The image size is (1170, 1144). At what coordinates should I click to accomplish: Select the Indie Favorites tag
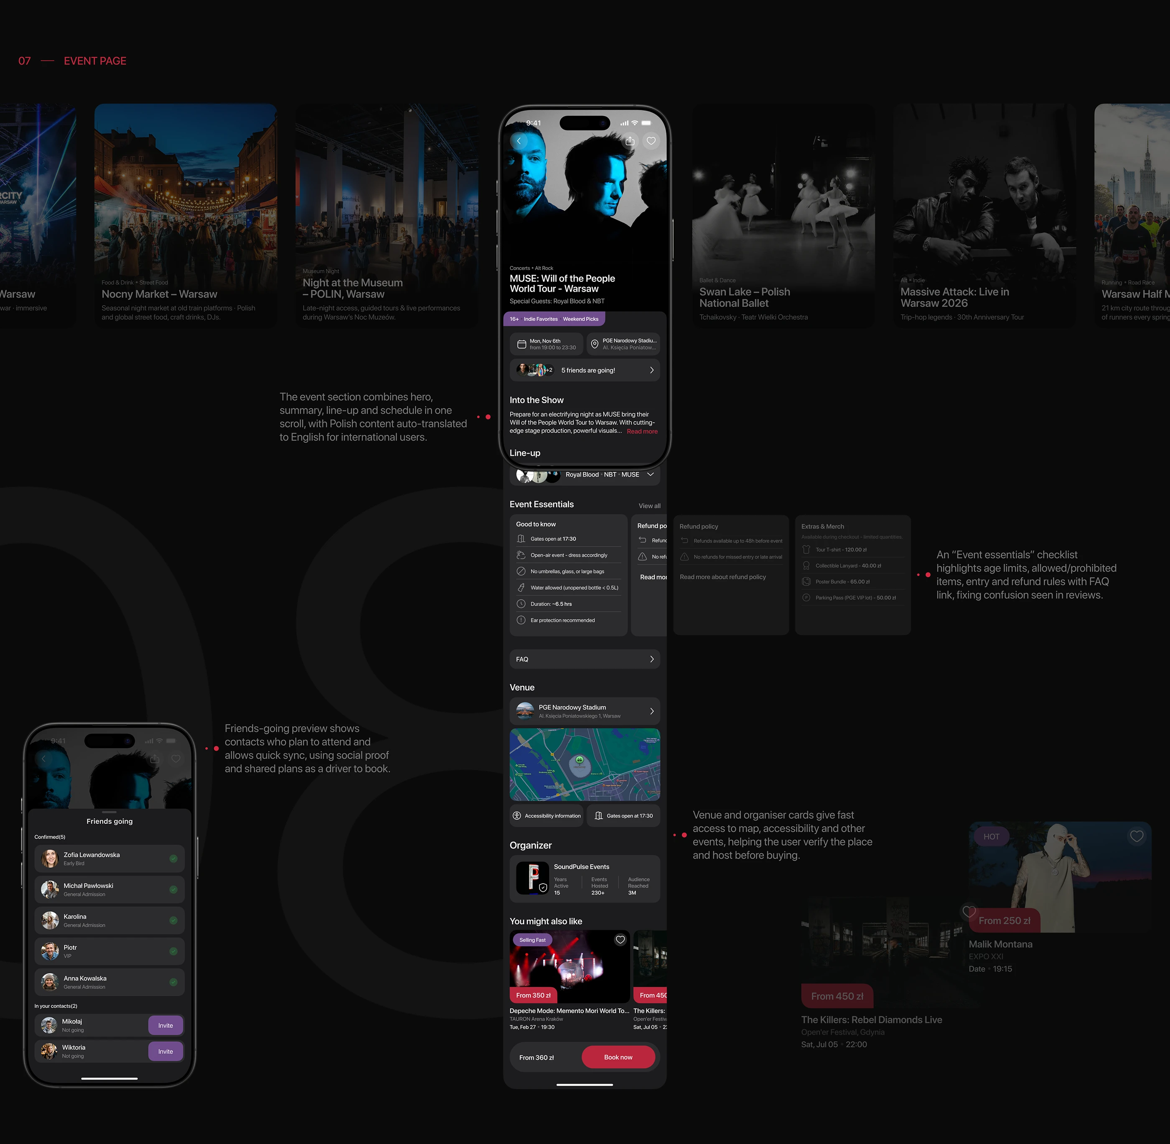click(541, 319)
